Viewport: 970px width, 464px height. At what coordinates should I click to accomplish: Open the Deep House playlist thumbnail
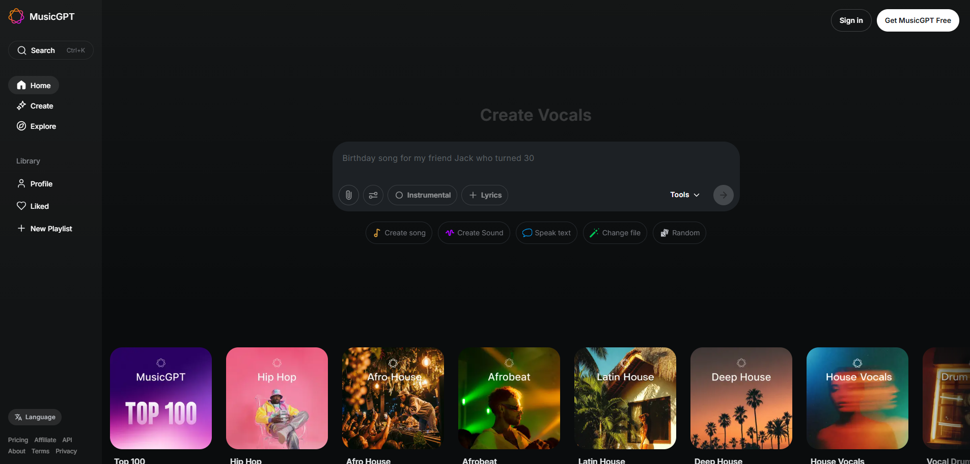pos(741,398)
